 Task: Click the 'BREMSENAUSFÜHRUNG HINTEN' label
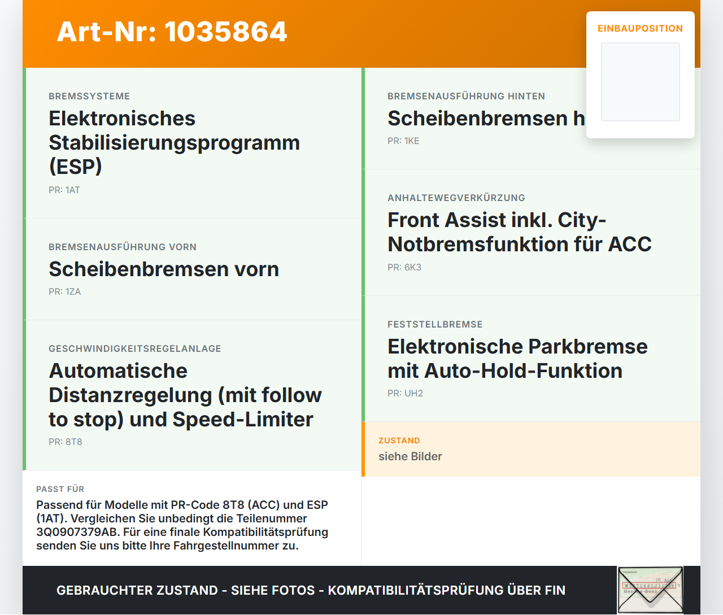click(x=467, y=96)
